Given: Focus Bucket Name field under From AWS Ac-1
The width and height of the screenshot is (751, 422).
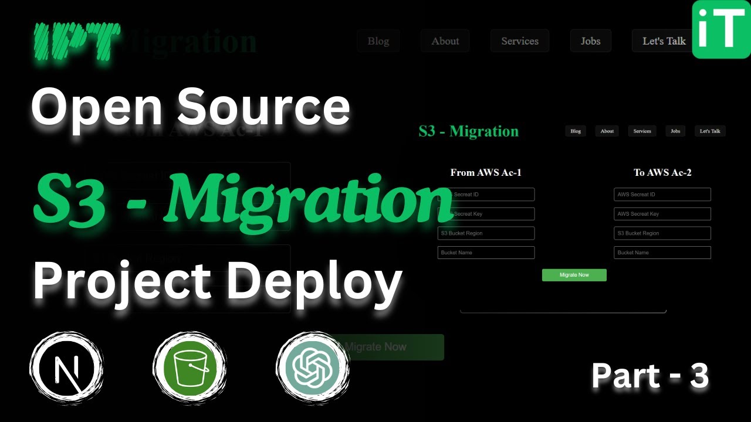Looking at the screenshot, I should pyautogui.click(x=486, y=253).
